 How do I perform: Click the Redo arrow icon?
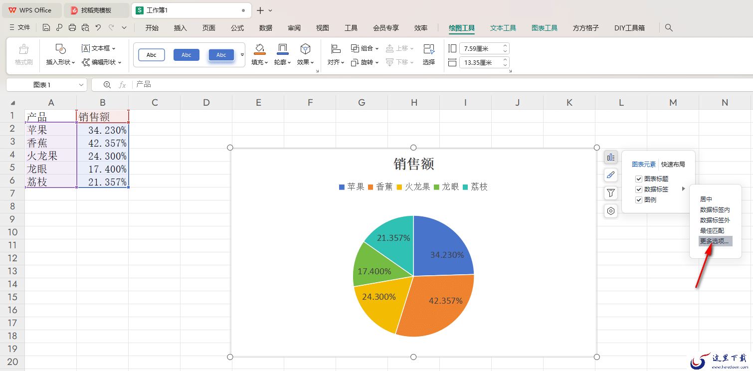(x=111, y=28)
